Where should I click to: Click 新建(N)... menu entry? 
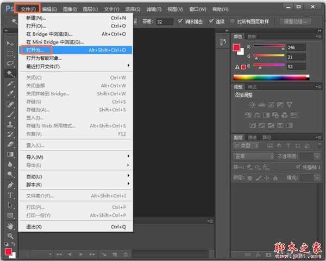(x=76, y=18)
